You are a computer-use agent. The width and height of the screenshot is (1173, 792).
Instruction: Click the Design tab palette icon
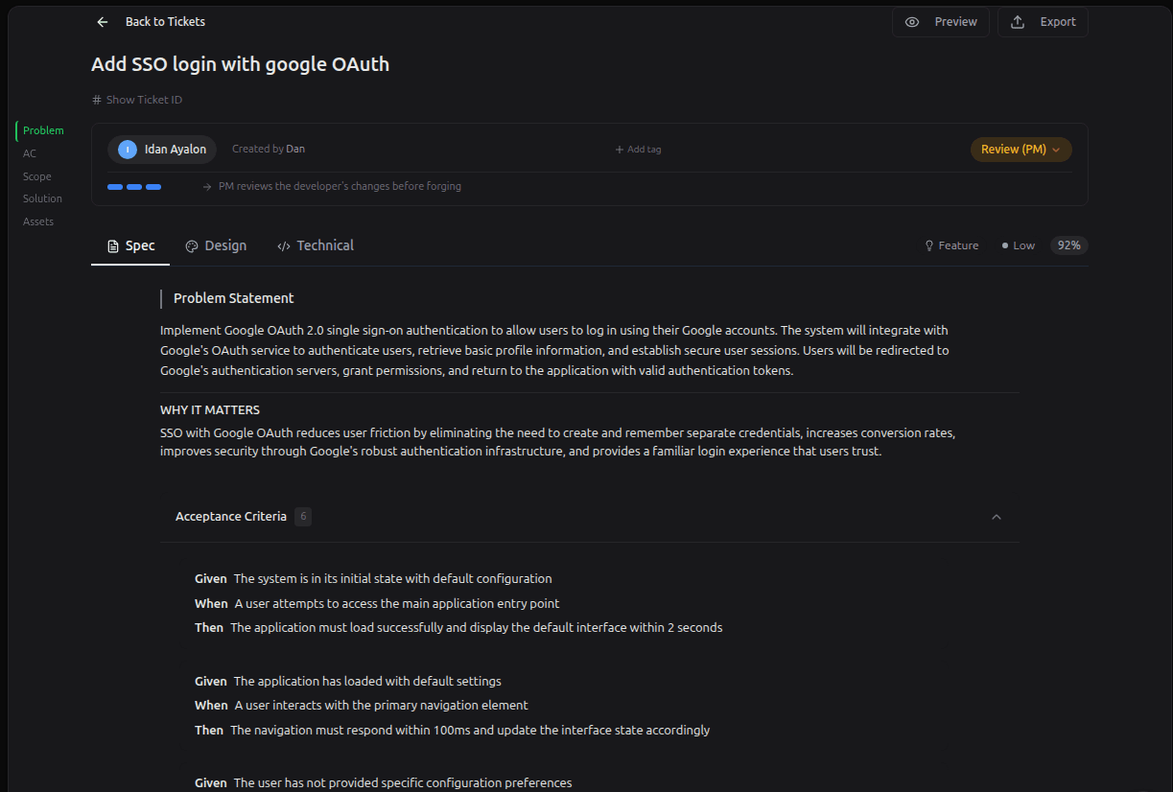point(192,246)
